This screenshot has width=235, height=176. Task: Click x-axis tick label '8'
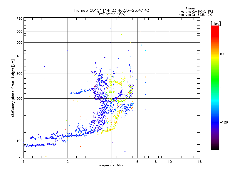click(156, 162)
